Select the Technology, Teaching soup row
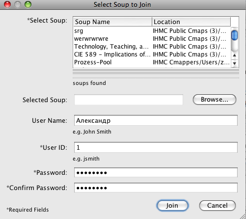 click(152, 47)
